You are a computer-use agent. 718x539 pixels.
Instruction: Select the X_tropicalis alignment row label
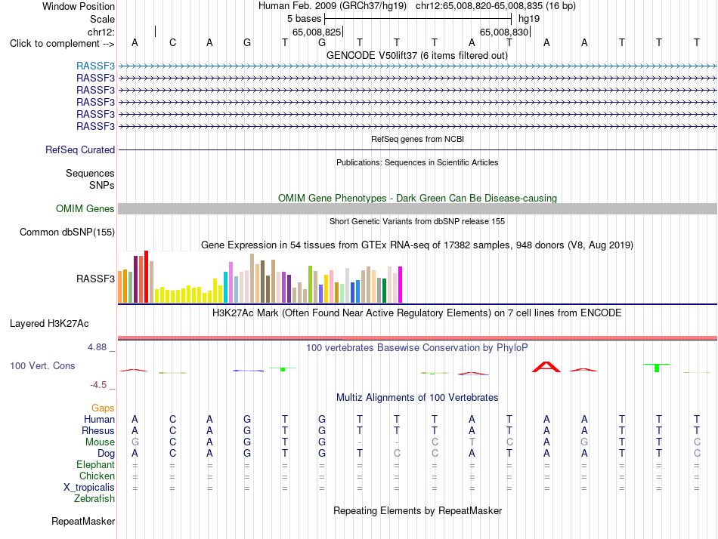tap(89, 488)
